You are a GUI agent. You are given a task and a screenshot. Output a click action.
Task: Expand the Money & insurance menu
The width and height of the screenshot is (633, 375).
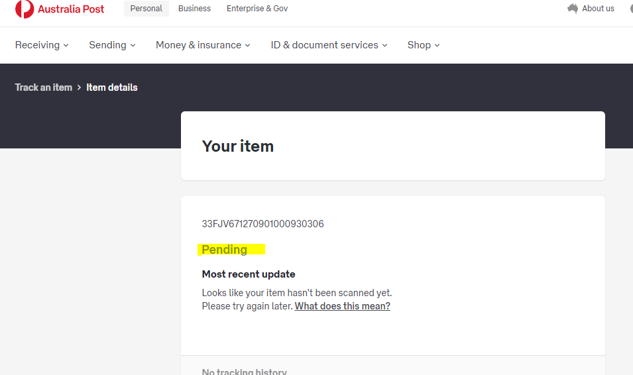(x=203, y=45)
